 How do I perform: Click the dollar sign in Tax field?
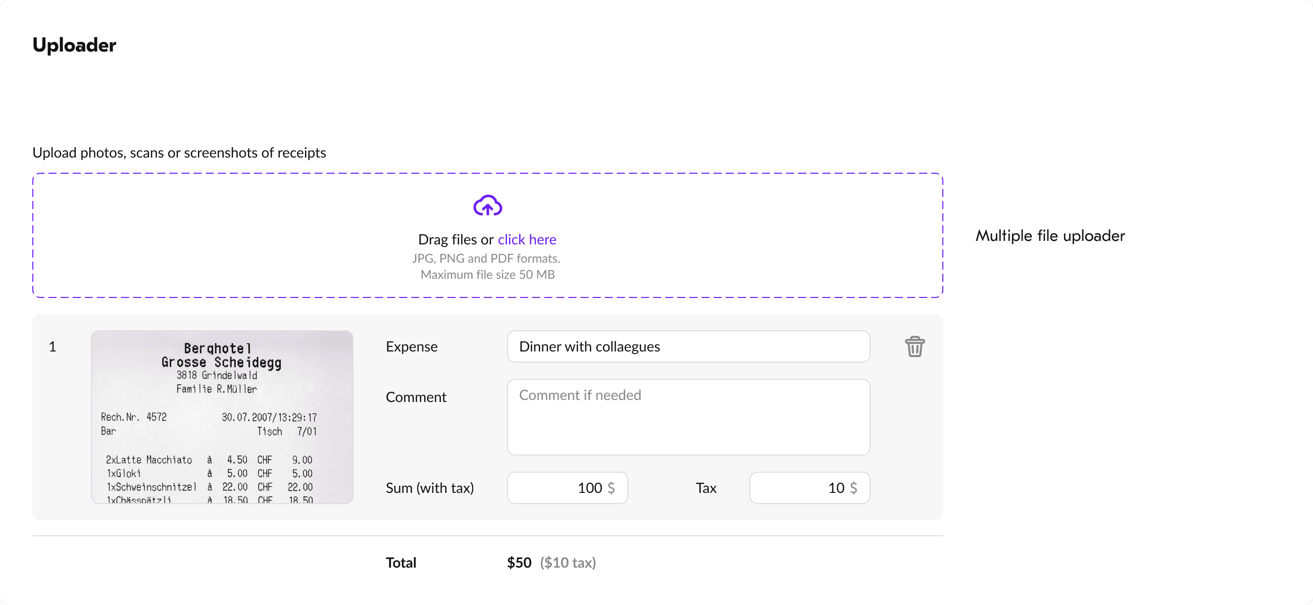click(853, 488)
